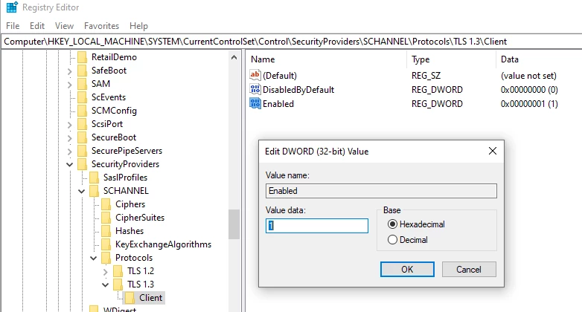Expand the SafeBoot key

[x=69, y=71]
